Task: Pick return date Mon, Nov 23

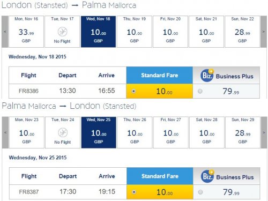Action: [27, 132]
